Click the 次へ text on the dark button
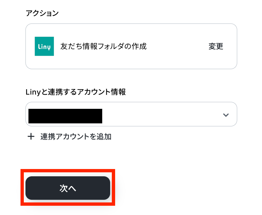Screen dimensions: 262x215 [68, 188]
